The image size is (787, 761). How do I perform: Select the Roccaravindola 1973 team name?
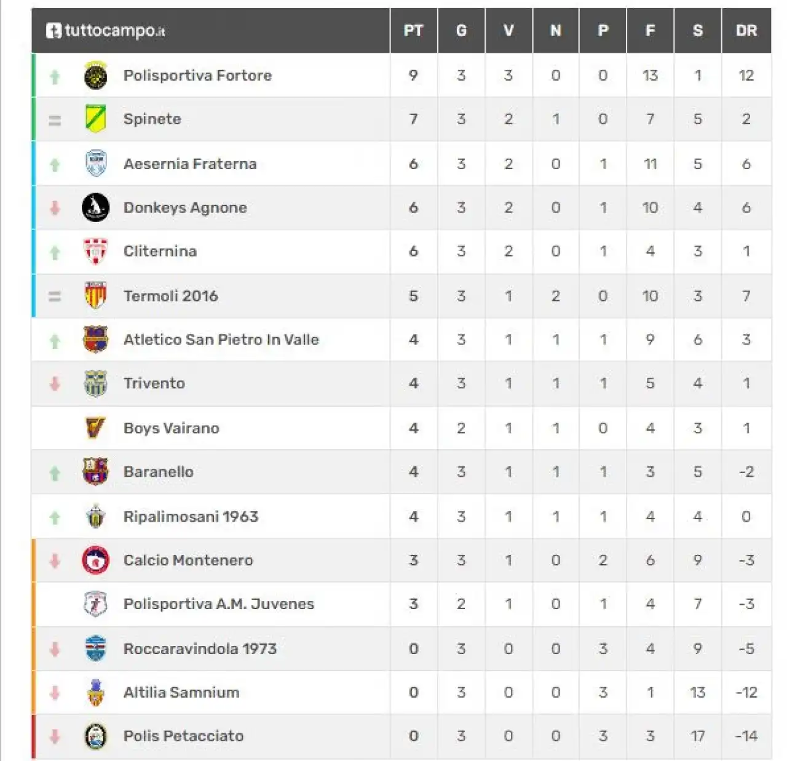200,648
